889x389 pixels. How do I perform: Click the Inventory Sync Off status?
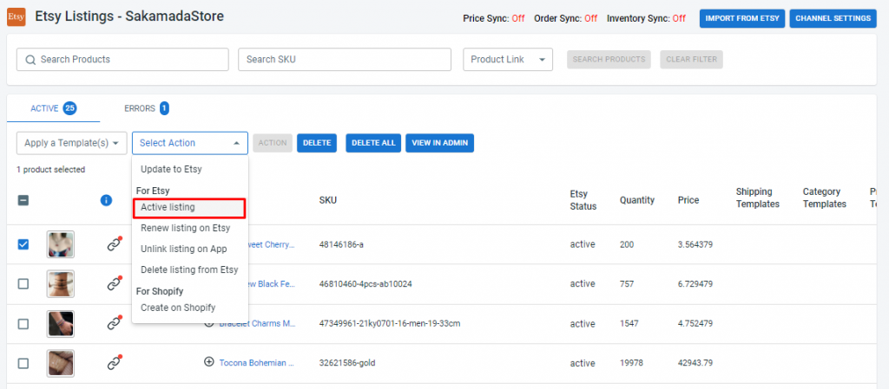(679, 18)
